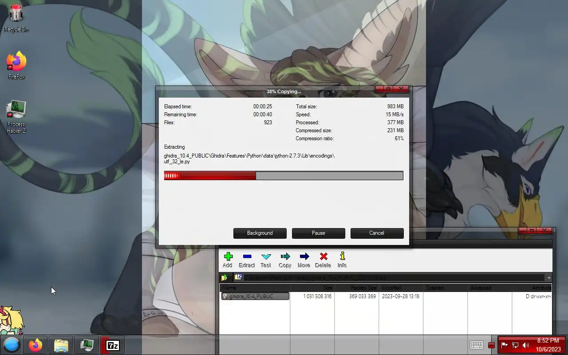Viewport: 568px width, 355px height.
Task: Click the Delete icon in 7-Zip toolbar
Action: tap(323, 256)
